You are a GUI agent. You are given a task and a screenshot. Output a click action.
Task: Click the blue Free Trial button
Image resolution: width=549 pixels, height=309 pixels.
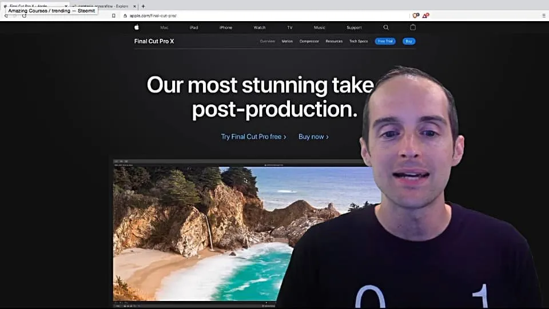coord(385,41)
